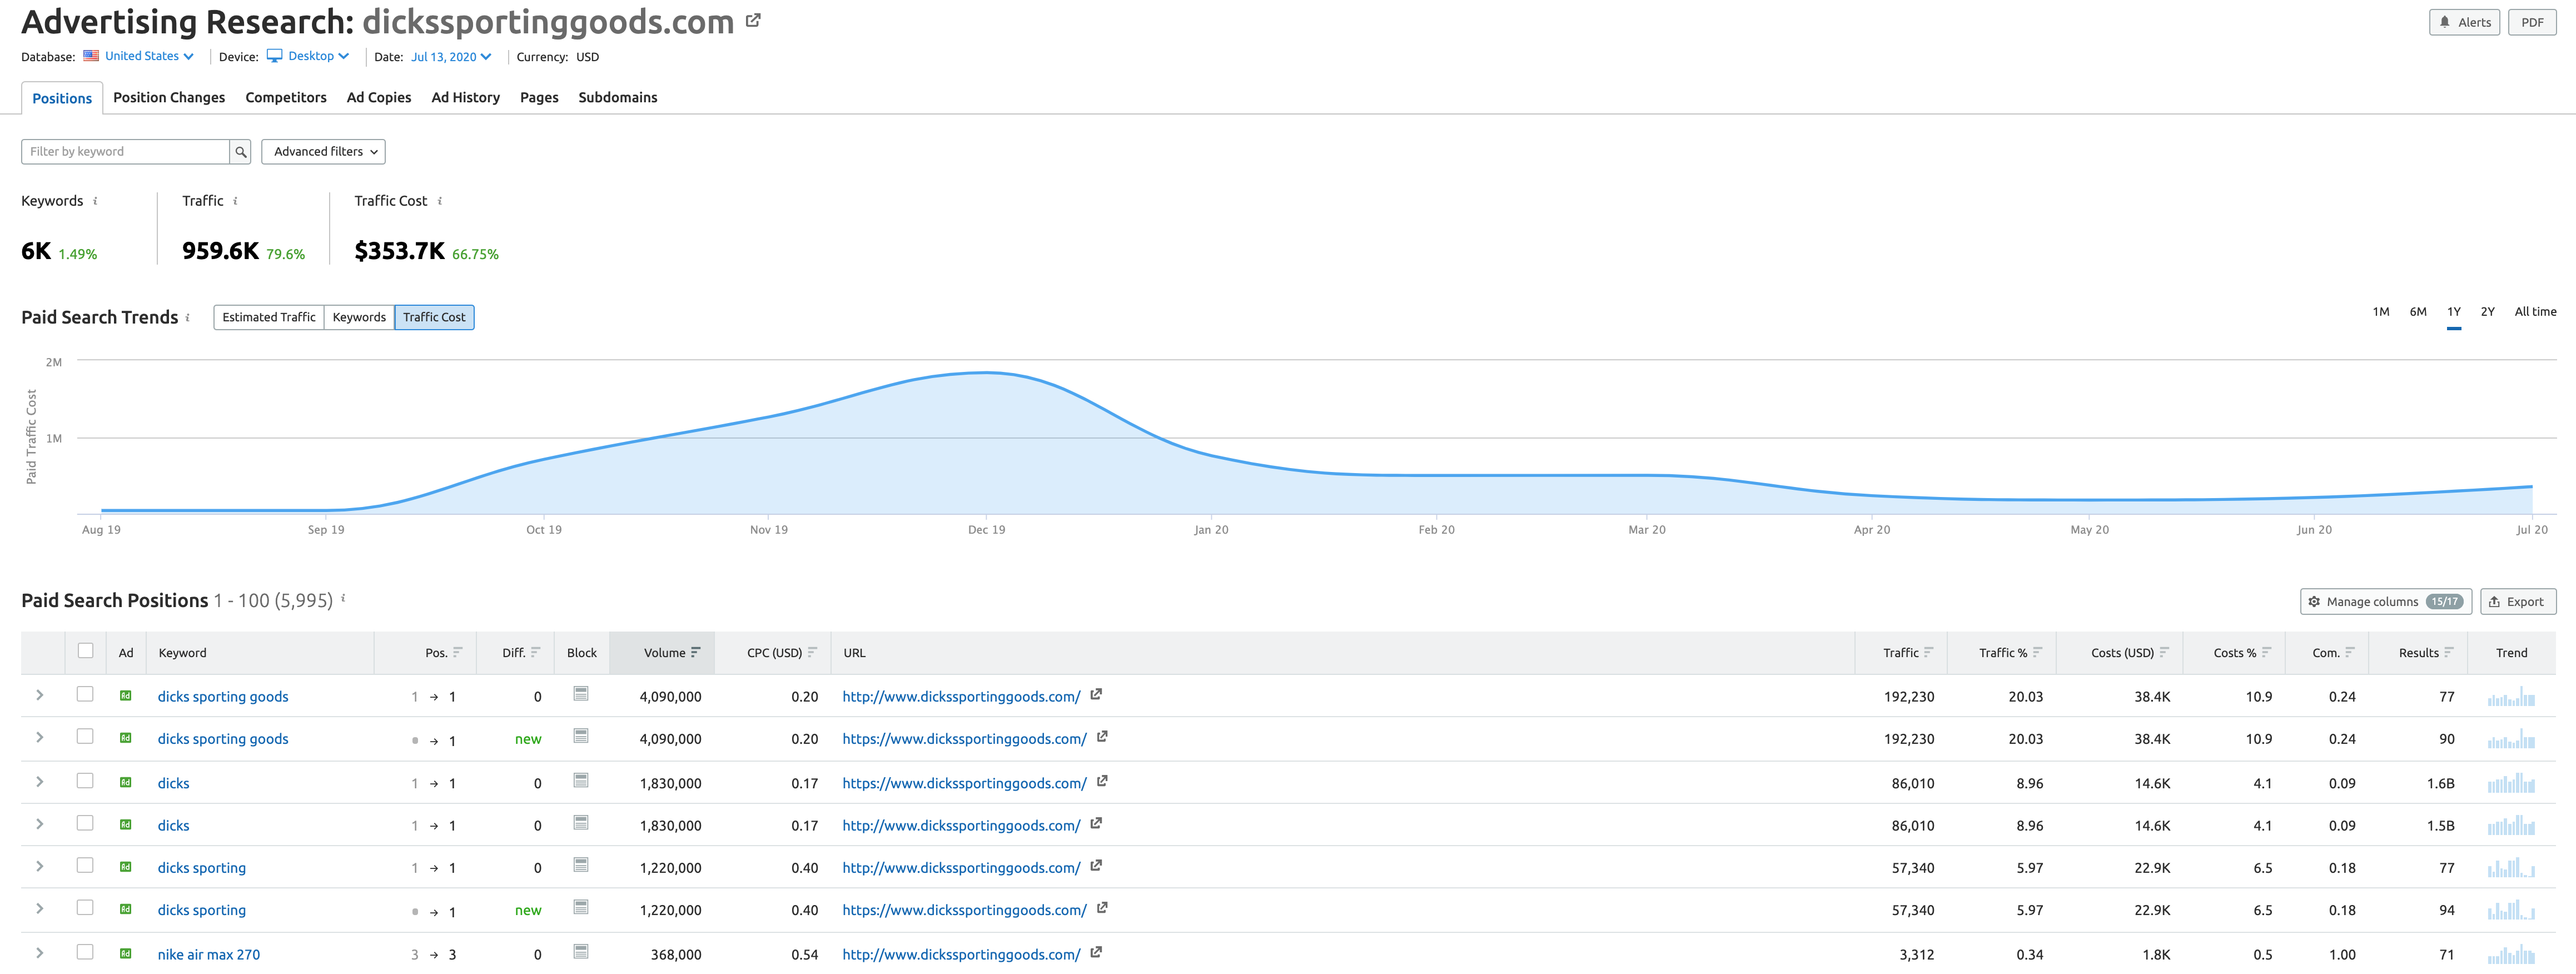The width and height of the screenshot is (2576, 974).
Task: Sort by Volume column sort icon
Action: pos(695,652)
